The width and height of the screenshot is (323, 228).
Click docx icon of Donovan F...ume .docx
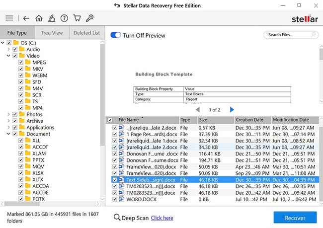point(121,153)
